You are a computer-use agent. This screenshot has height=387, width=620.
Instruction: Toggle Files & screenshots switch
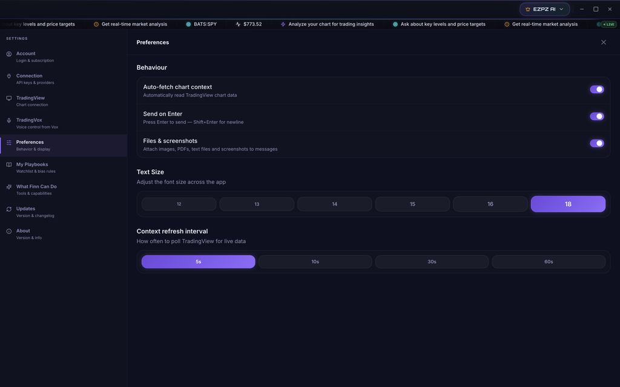596,143
